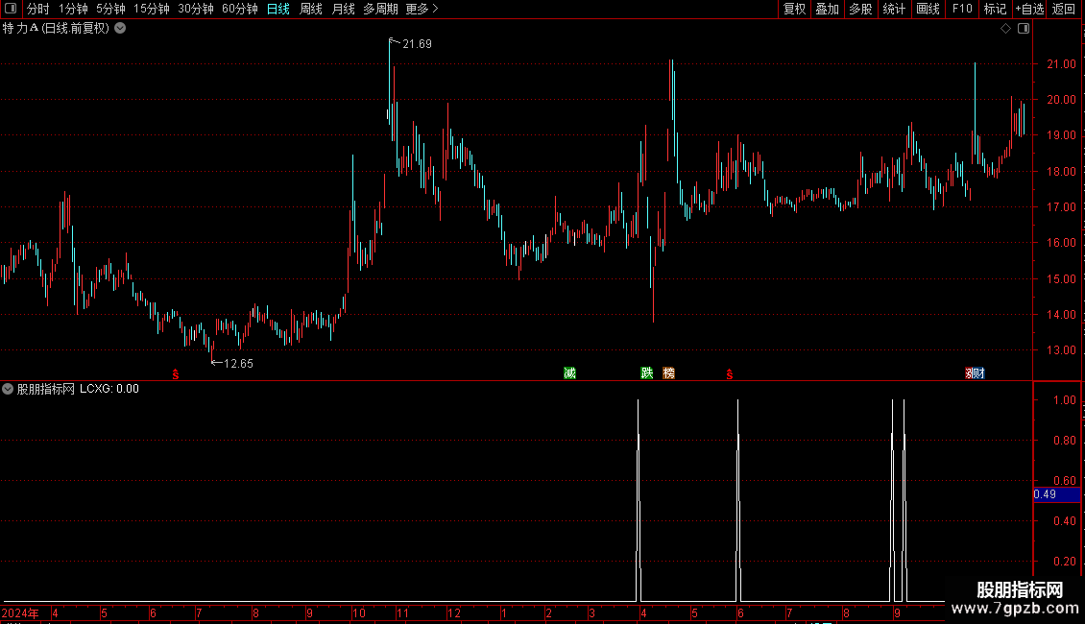Click the 21.69 high price label
The image size is (1085, 624).
(417, 44)
